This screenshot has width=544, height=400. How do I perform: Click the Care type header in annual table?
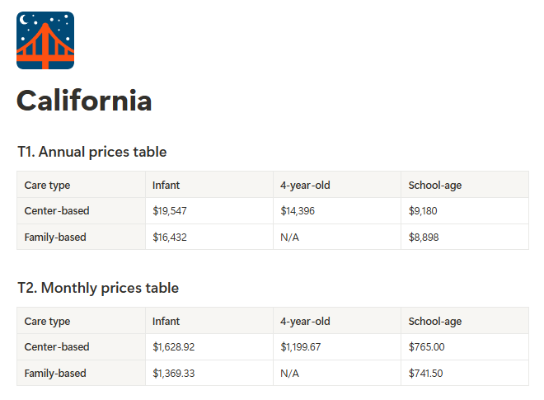[81, 185]
